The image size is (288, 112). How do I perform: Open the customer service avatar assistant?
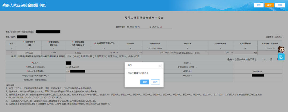click(281, 50)
